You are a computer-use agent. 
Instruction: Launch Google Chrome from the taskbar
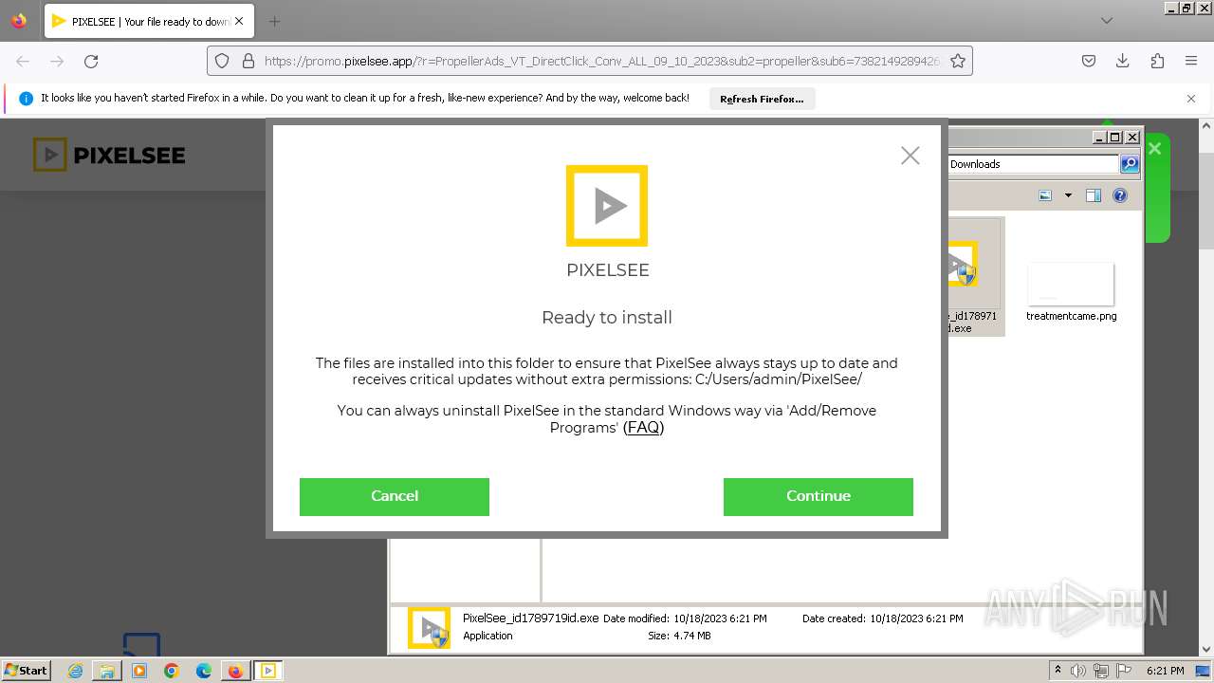[172, 671]
